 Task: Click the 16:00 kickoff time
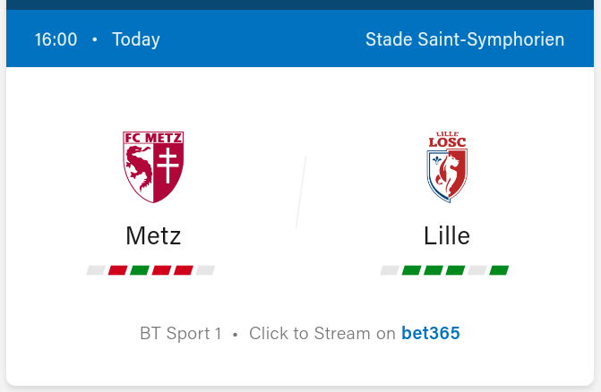(56, 39)
